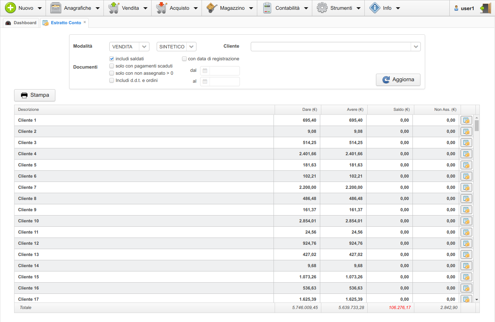Check 'Includi d.d.t. e ordini'

coord(112,80)
